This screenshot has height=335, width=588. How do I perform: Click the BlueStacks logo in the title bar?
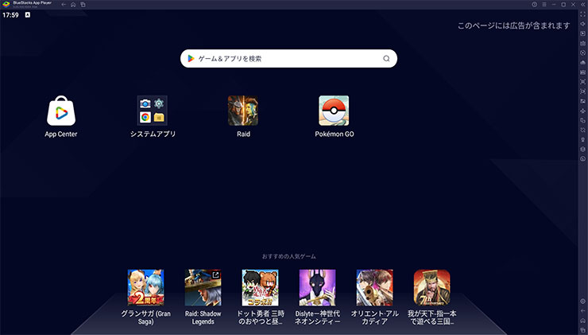pos(6,5)
